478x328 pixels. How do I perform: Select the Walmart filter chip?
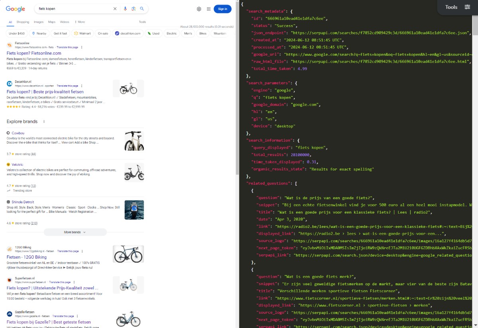click(82, 33)
